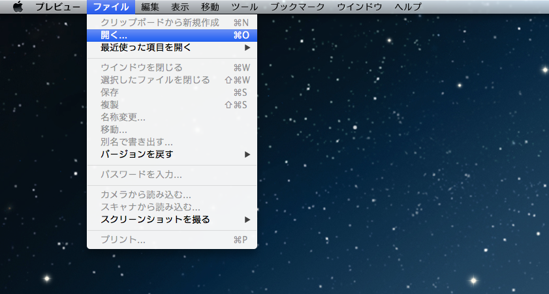Choose 開く… from the file menu
The width and height of the screenshot is (549, 294).
[x=172, y=35]
